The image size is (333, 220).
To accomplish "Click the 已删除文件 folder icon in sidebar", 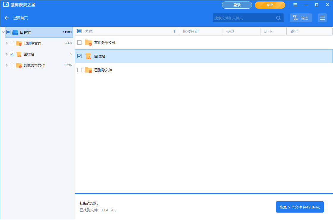I will coord(19,43).
